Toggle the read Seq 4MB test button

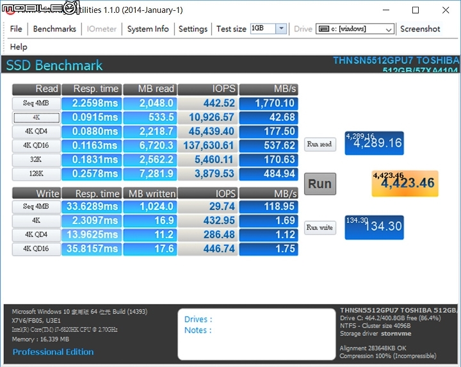click(x=36, y=103)
